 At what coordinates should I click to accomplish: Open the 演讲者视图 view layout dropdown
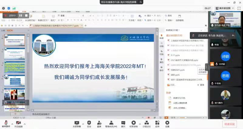tap(225, 8)
